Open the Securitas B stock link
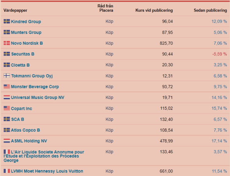Image resolution: width=230 pixels, height=176 pixels. (x=23, y=54)
